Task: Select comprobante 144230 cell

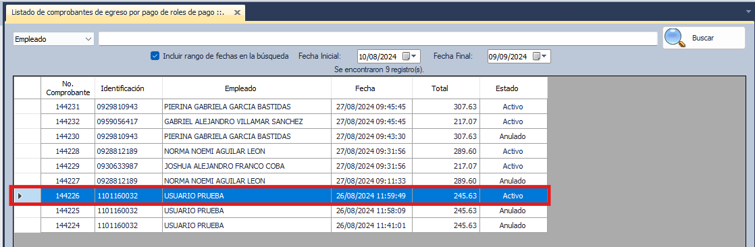Action: tap(68, 136)
